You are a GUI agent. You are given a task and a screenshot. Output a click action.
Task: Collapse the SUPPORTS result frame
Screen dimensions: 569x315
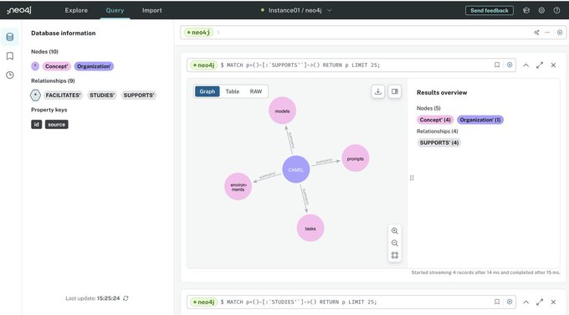click(525, 65)
